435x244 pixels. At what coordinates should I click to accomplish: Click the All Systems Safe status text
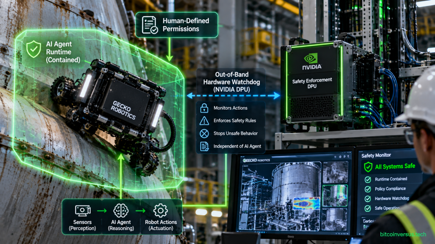pyautogui.click(x=395, y=166)
